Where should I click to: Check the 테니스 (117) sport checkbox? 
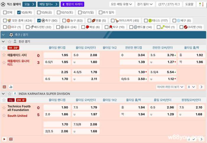pyautogui.click(x=146, y=21)
